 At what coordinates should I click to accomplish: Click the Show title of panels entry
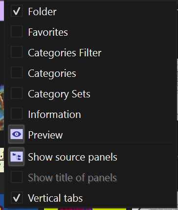pyautogui.click(x=72, y=178)
